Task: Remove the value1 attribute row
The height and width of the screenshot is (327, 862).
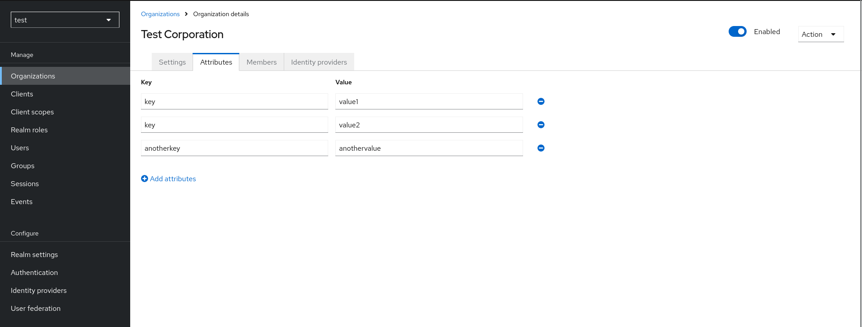Action: coord(541,101)
